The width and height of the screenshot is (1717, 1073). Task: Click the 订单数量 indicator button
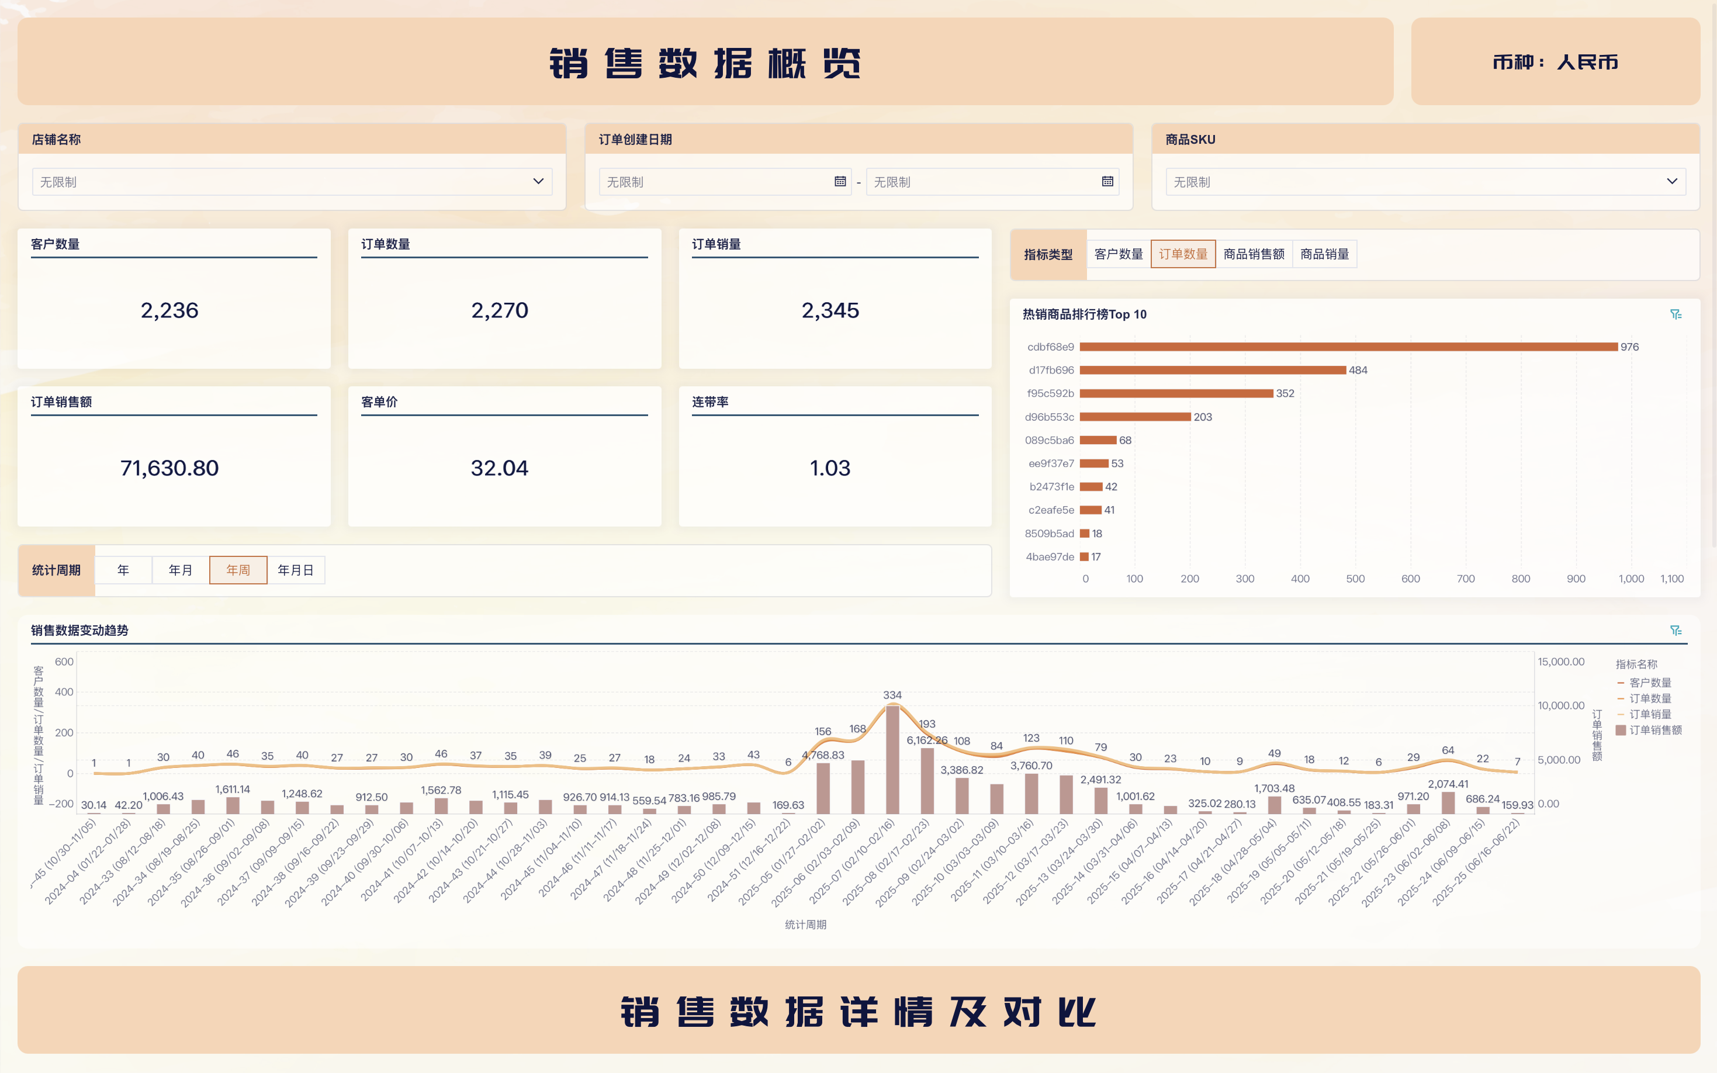pyautogui.click(x=1183, y=254)
